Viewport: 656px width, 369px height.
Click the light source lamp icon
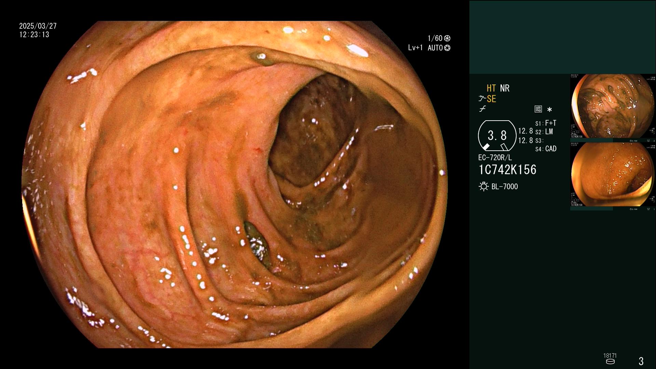484,187
